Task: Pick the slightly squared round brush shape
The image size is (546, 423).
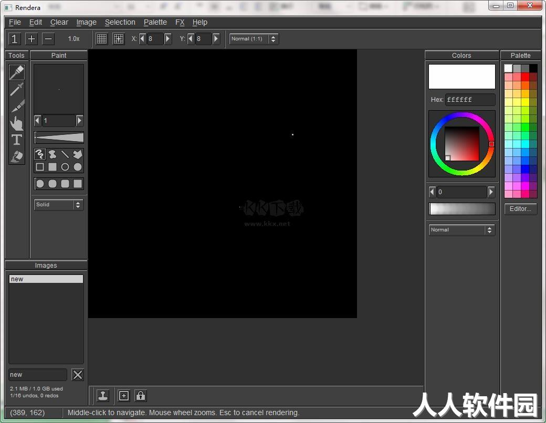Action: (52, 184)
